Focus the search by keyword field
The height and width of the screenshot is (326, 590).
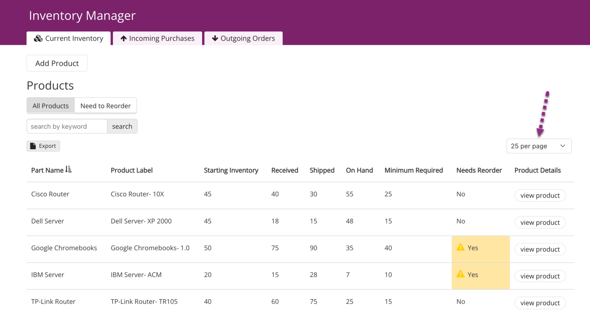pos(67,126)
